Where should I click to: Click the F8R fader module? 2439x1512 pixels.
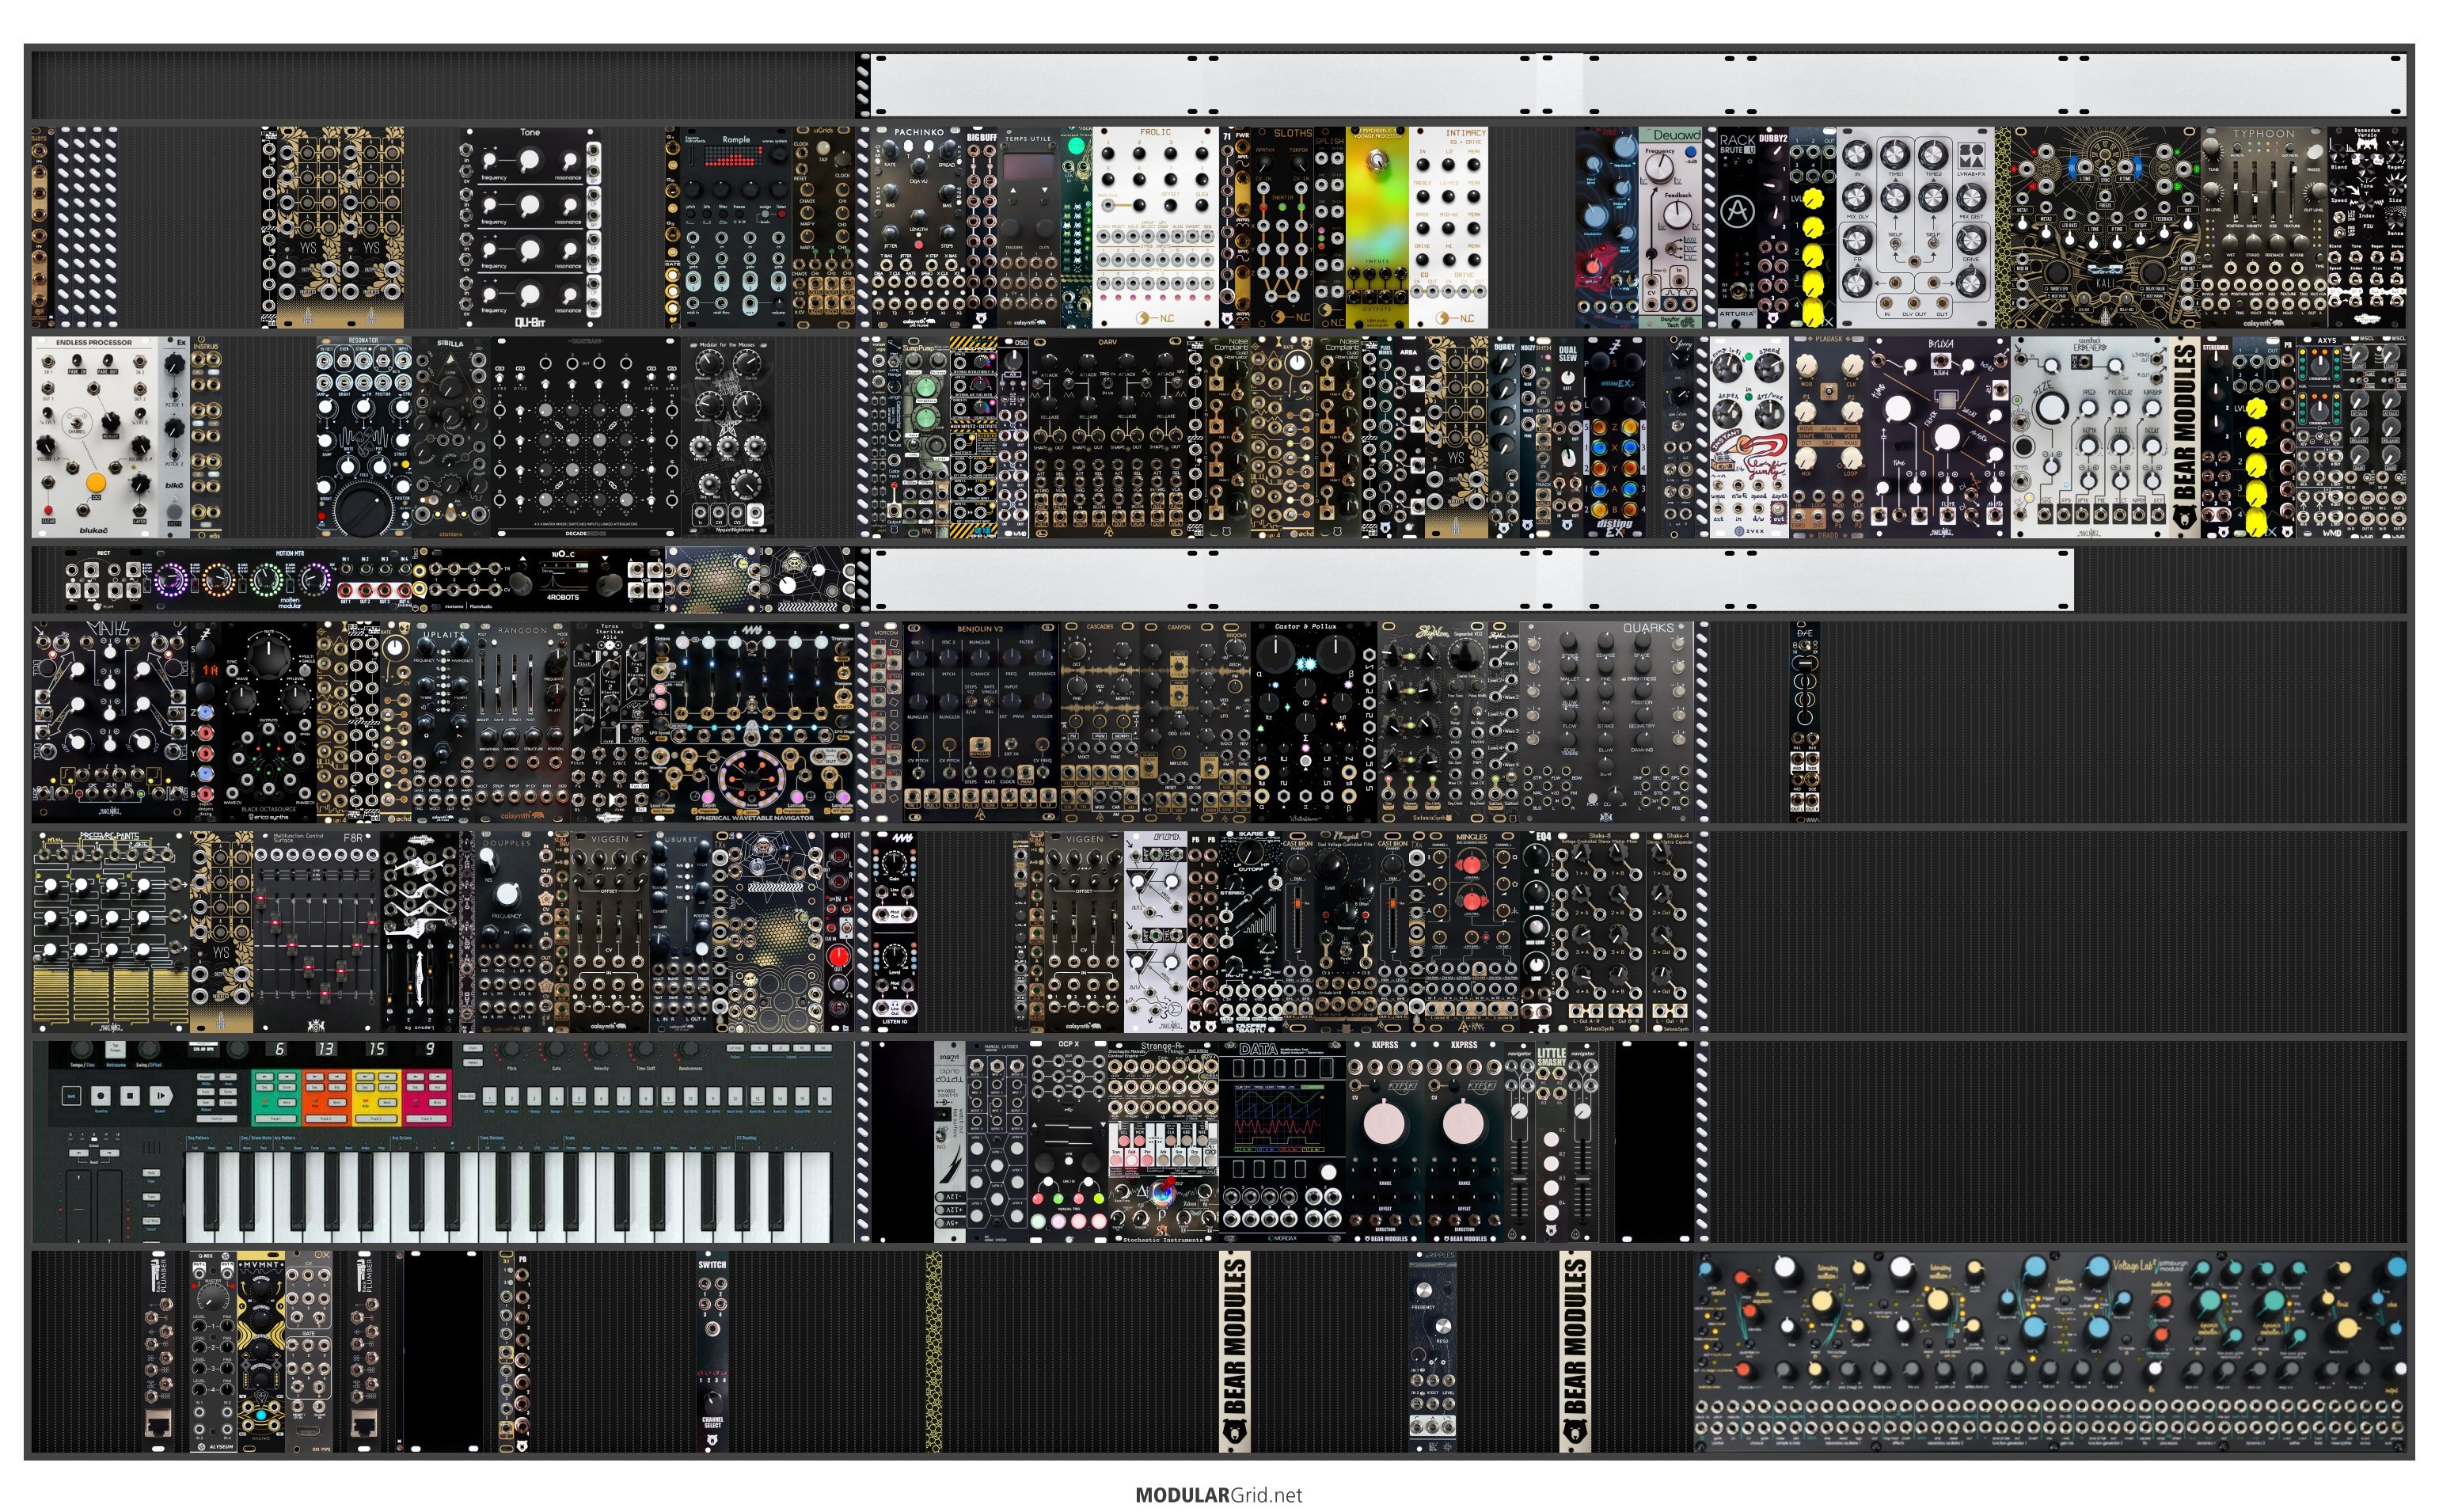coord(316,932)
